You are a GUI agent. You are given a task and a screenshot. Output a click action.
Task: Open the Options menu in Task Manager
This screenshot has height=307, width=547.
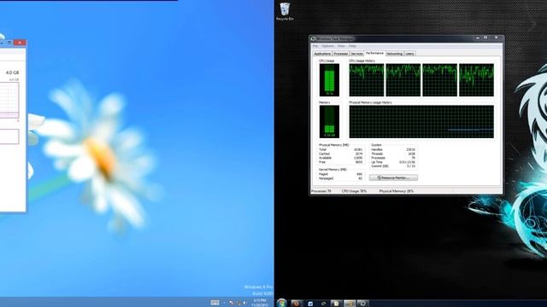(328, 46)
